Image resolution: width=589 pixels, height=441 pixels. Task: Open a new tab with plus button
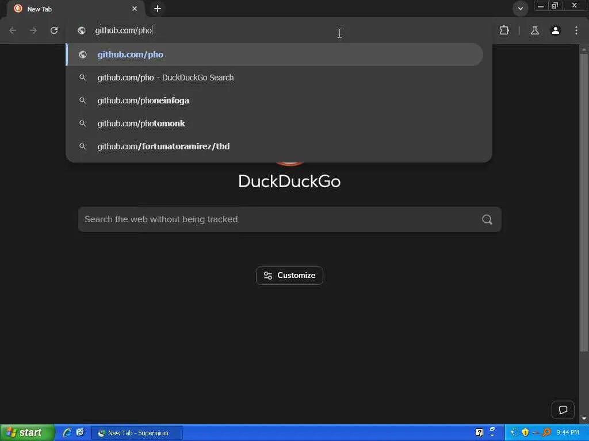[158, 9]
